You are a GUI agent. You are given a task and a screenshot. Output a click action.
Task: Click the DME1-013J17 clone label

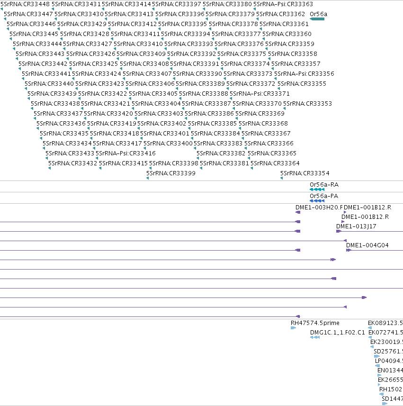point(356,226)
